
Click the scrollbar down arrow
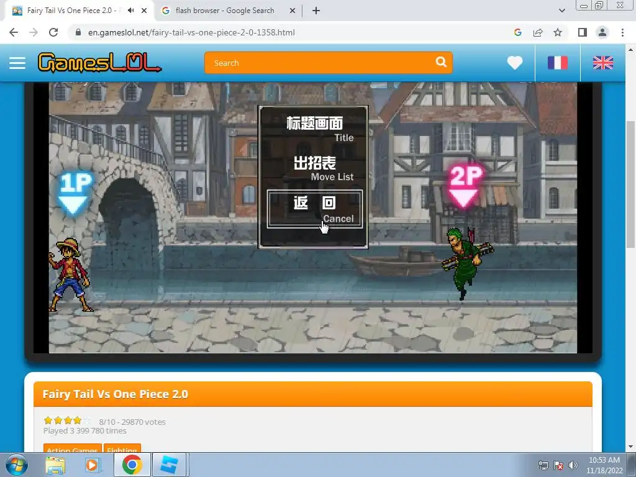coord(631,447)
